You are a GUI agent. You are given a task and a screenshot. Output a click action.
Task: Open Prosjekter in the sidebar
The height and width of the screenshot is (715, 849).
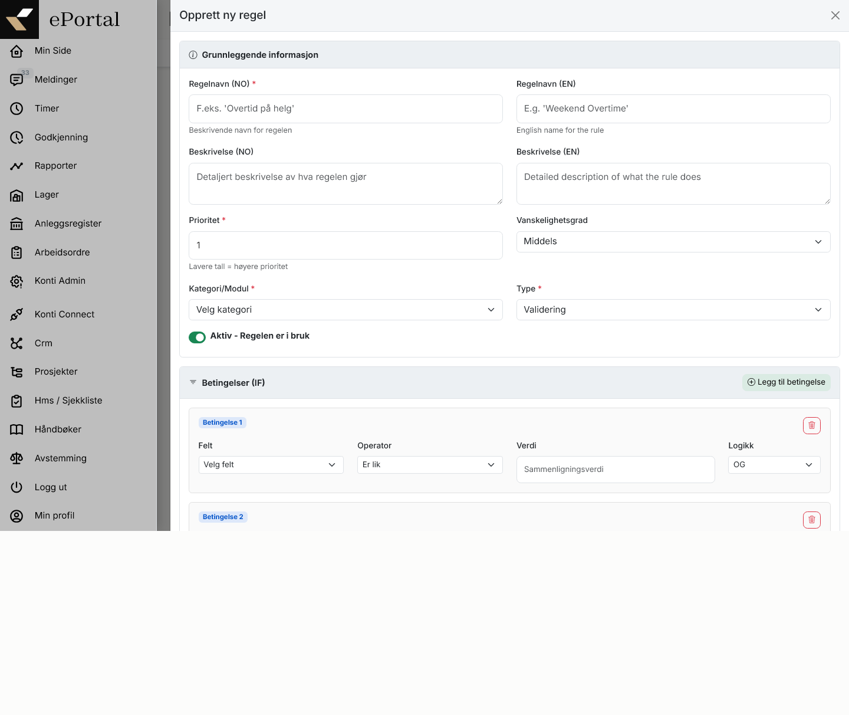pyautogui.click(x=56, y=372)
